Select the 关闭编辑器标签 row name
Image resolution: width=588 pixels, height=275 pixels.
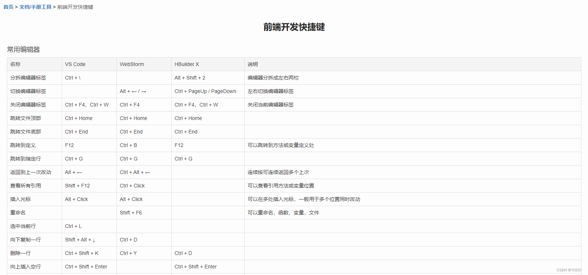28,105
